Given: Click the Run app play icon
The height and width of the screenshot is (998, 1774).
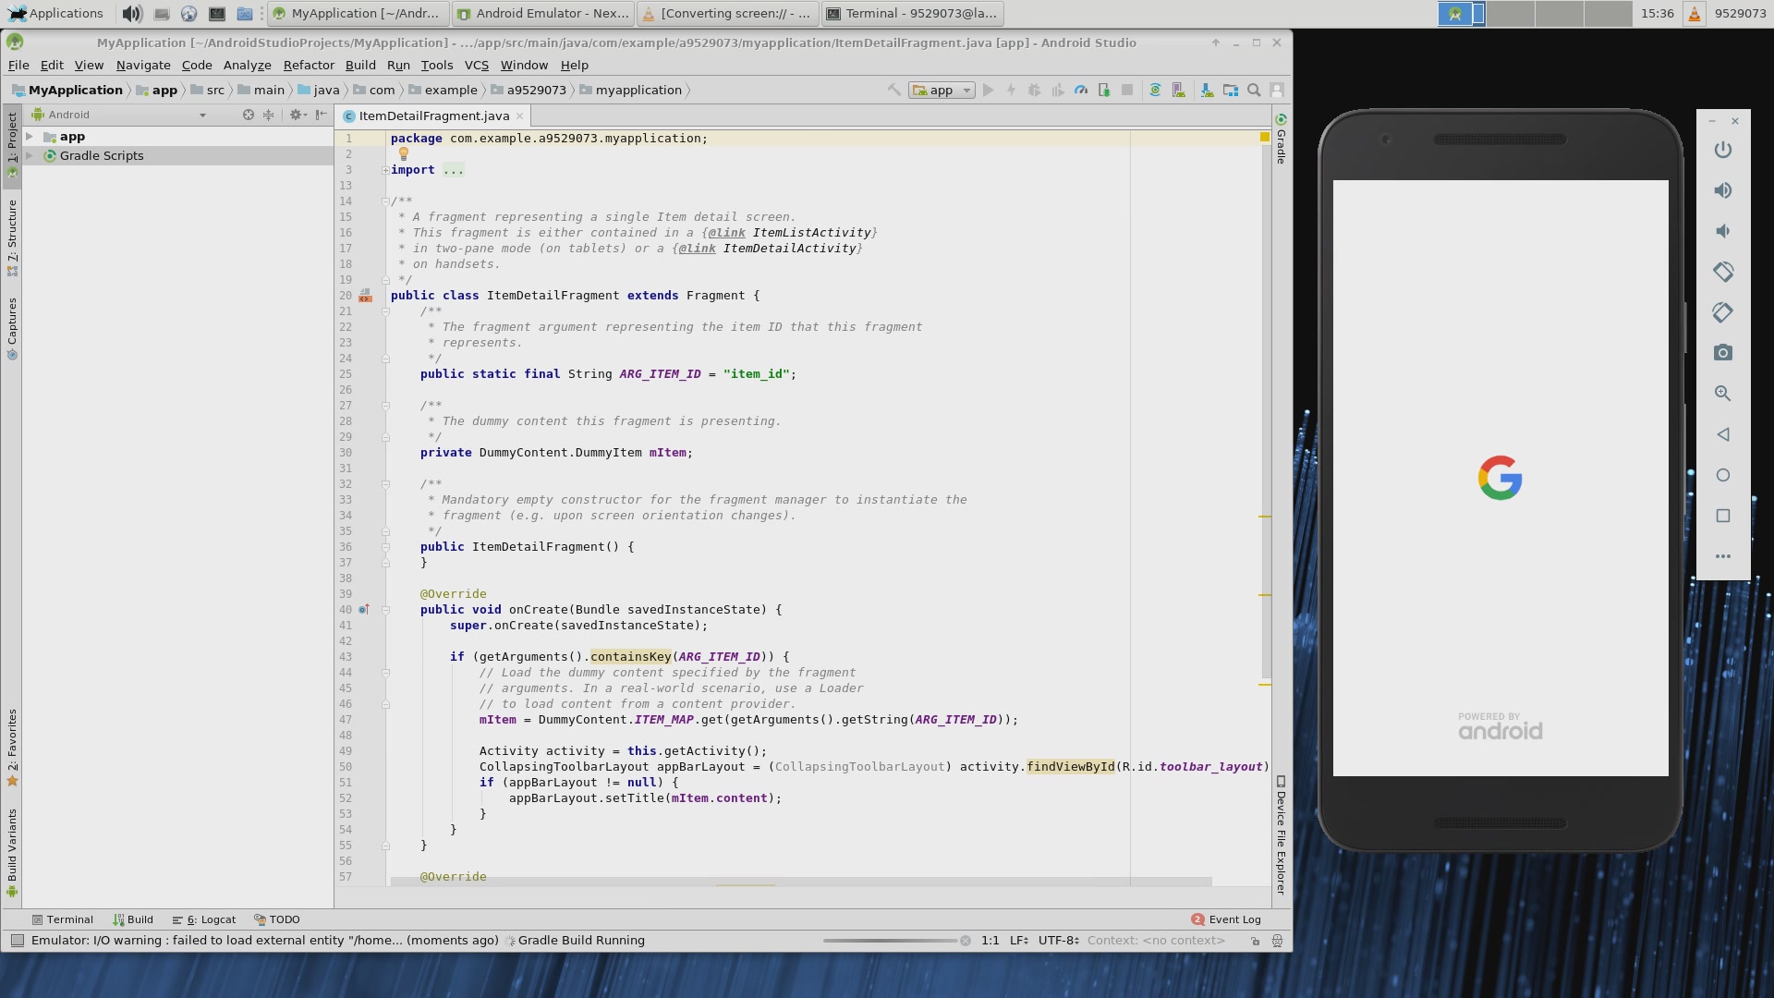Looking at the screenshot, I should (x=988, y=91).
